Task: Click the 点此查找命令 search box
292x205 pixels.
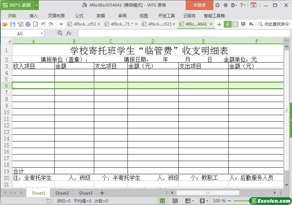Action: (x=274, y=24)
